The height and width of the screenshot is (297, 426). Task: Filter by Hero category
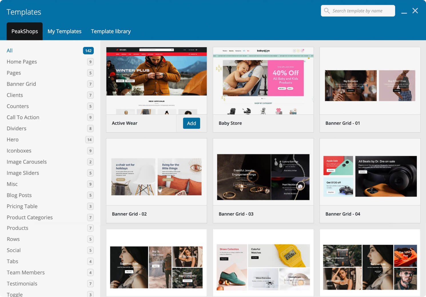(x=13, y=140)
